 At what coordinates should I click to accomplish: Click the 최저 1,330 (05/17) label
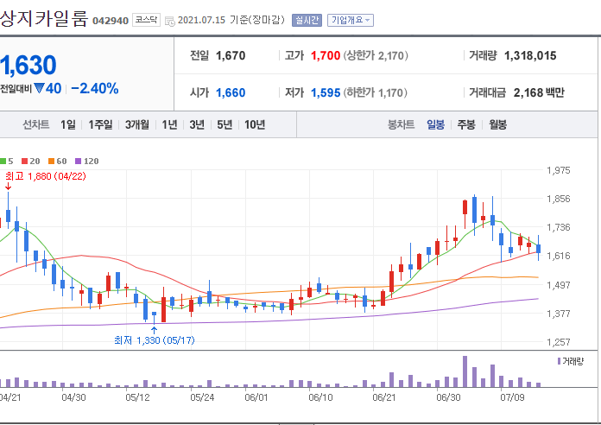tap(154, 340)
